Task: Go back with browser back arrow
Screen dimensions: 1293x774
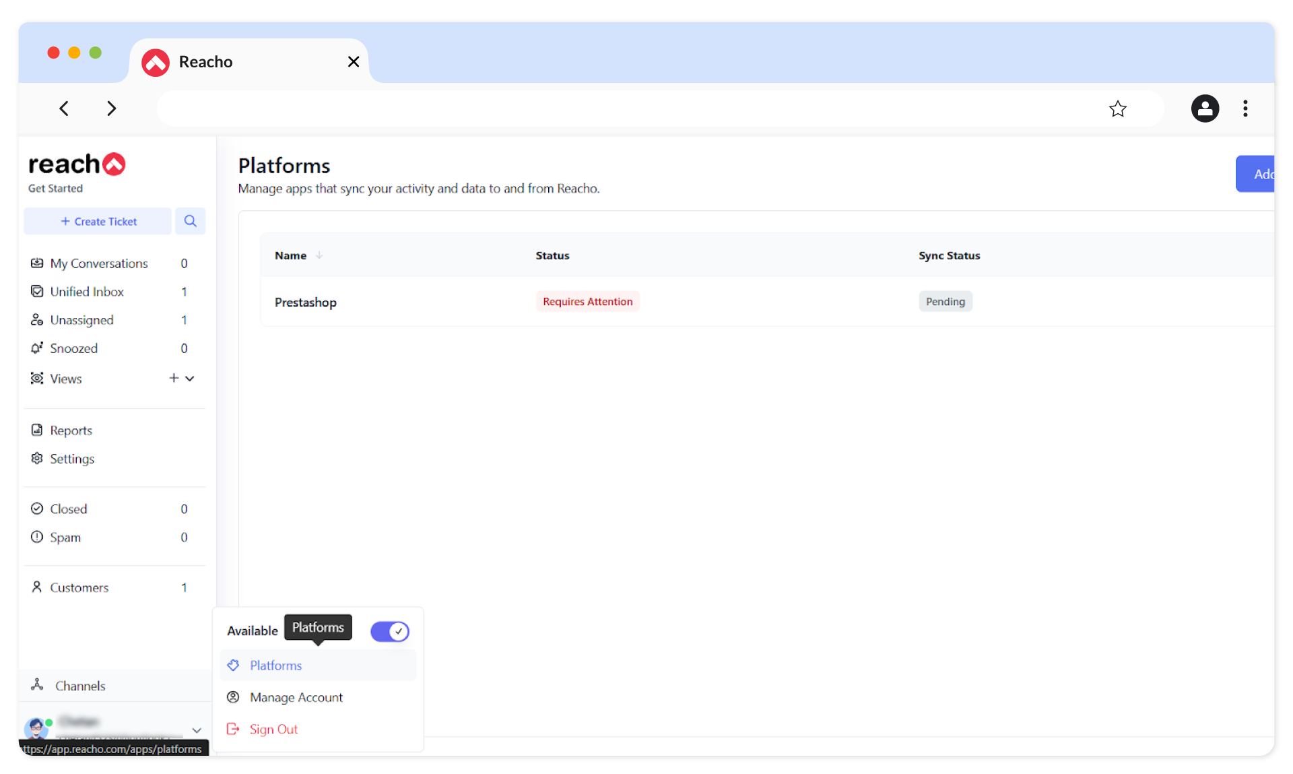Action: click(x=64, y=108)
